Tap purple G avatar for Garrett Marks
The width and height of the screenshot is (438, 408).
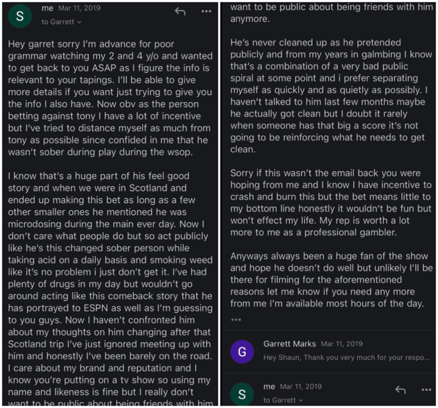[242, 352]
